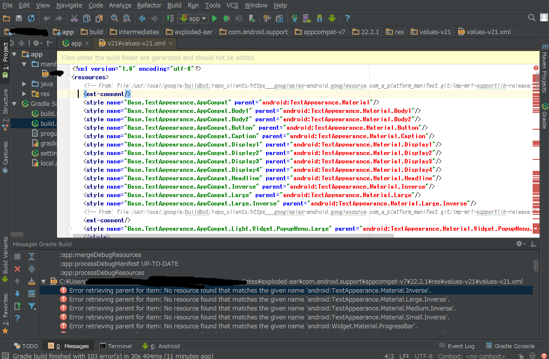Viewport: 549px width, 359px height.
Task: Open Messages panel help question mark
Action: (17, 318)
